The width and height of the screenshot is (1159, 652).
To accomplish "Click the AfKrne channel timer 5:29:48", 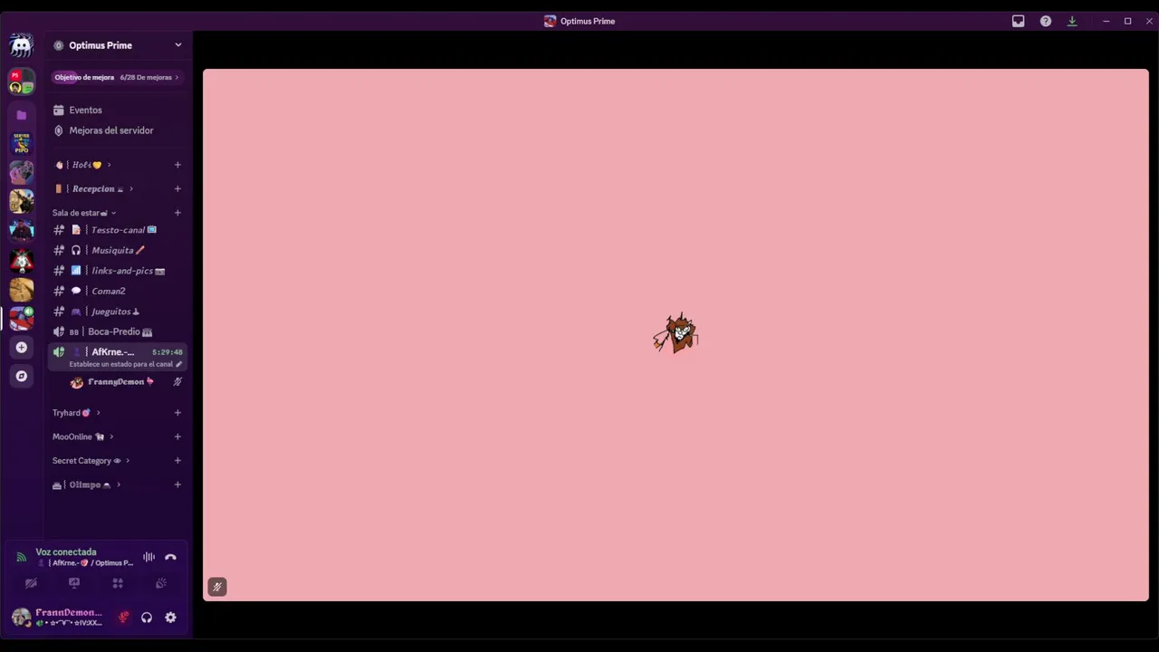I will click(x=167, y=352).
